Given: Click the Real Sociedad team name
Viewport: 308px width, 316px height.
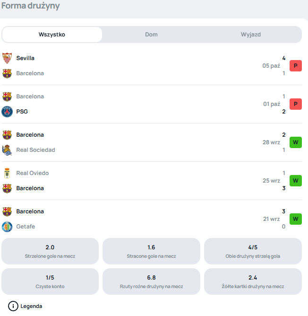Looking at the screenshot, I should tap(35, 150).
